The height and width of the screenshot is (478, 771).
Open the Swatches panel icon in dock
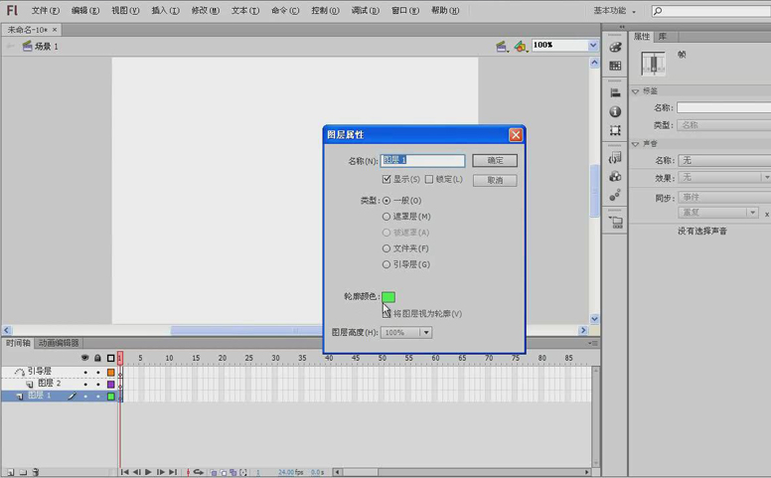[x=615, y=66]
